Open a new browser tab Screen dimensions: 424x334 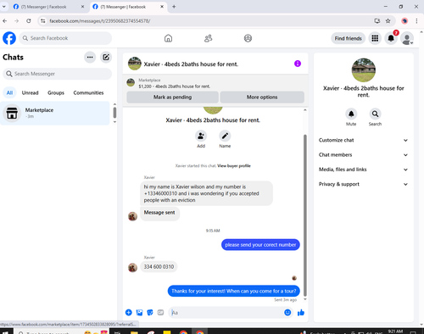click(174, 7)
